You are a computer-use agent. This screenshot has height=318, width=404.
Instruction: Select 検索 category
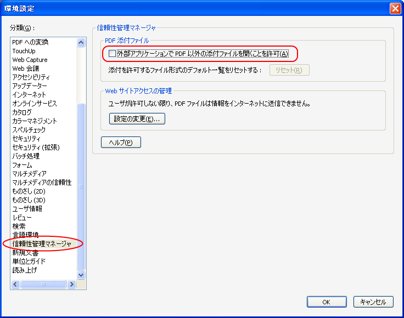(x=19, y=226)
